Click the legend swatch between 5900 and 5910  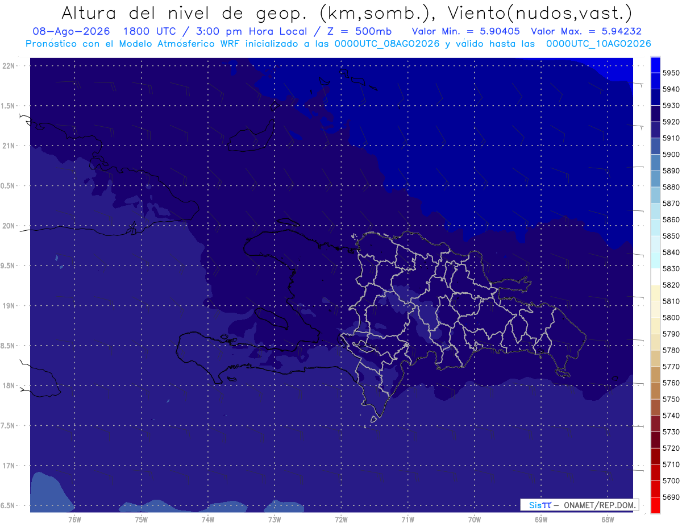coord(655,146)
